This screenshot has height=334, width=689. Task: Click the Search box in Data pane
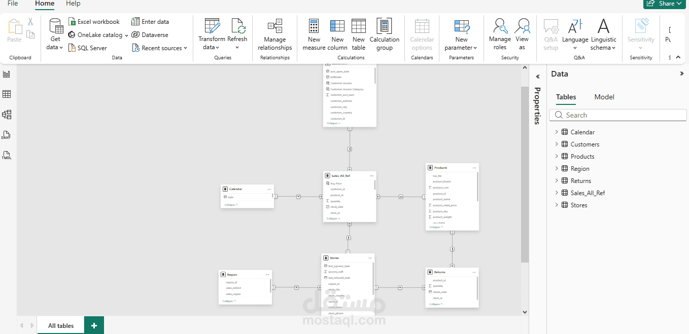(617, 115)
